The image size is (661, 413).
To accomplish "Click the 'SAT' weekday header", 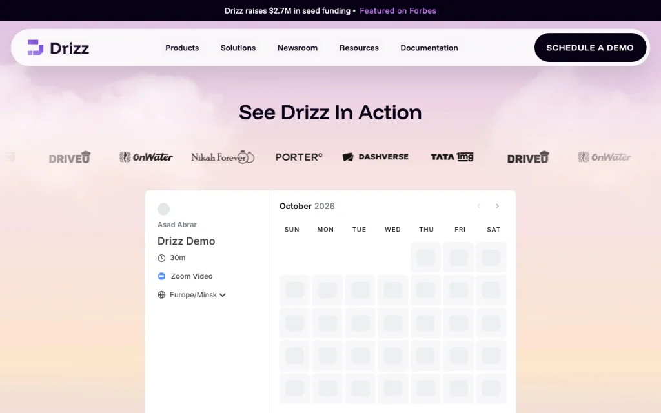I will 494,230.
